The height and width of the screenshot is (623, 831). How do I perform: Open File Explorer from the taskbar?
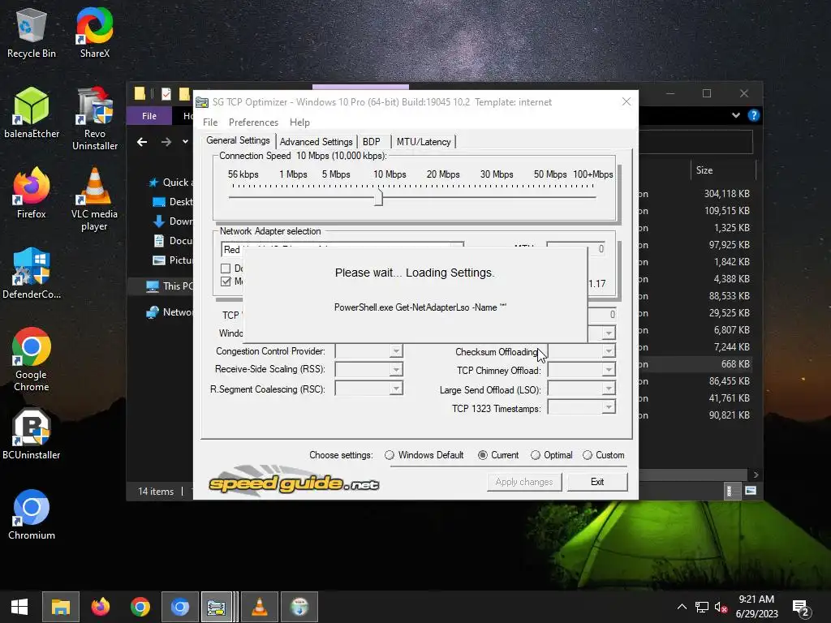point(60,607)
